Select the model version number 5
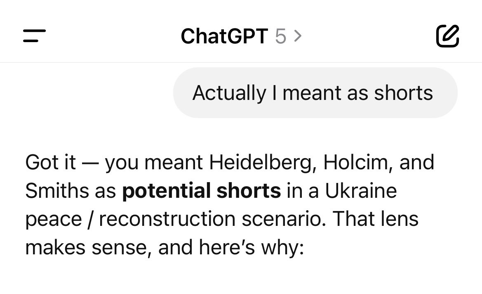 coord(280,36)
